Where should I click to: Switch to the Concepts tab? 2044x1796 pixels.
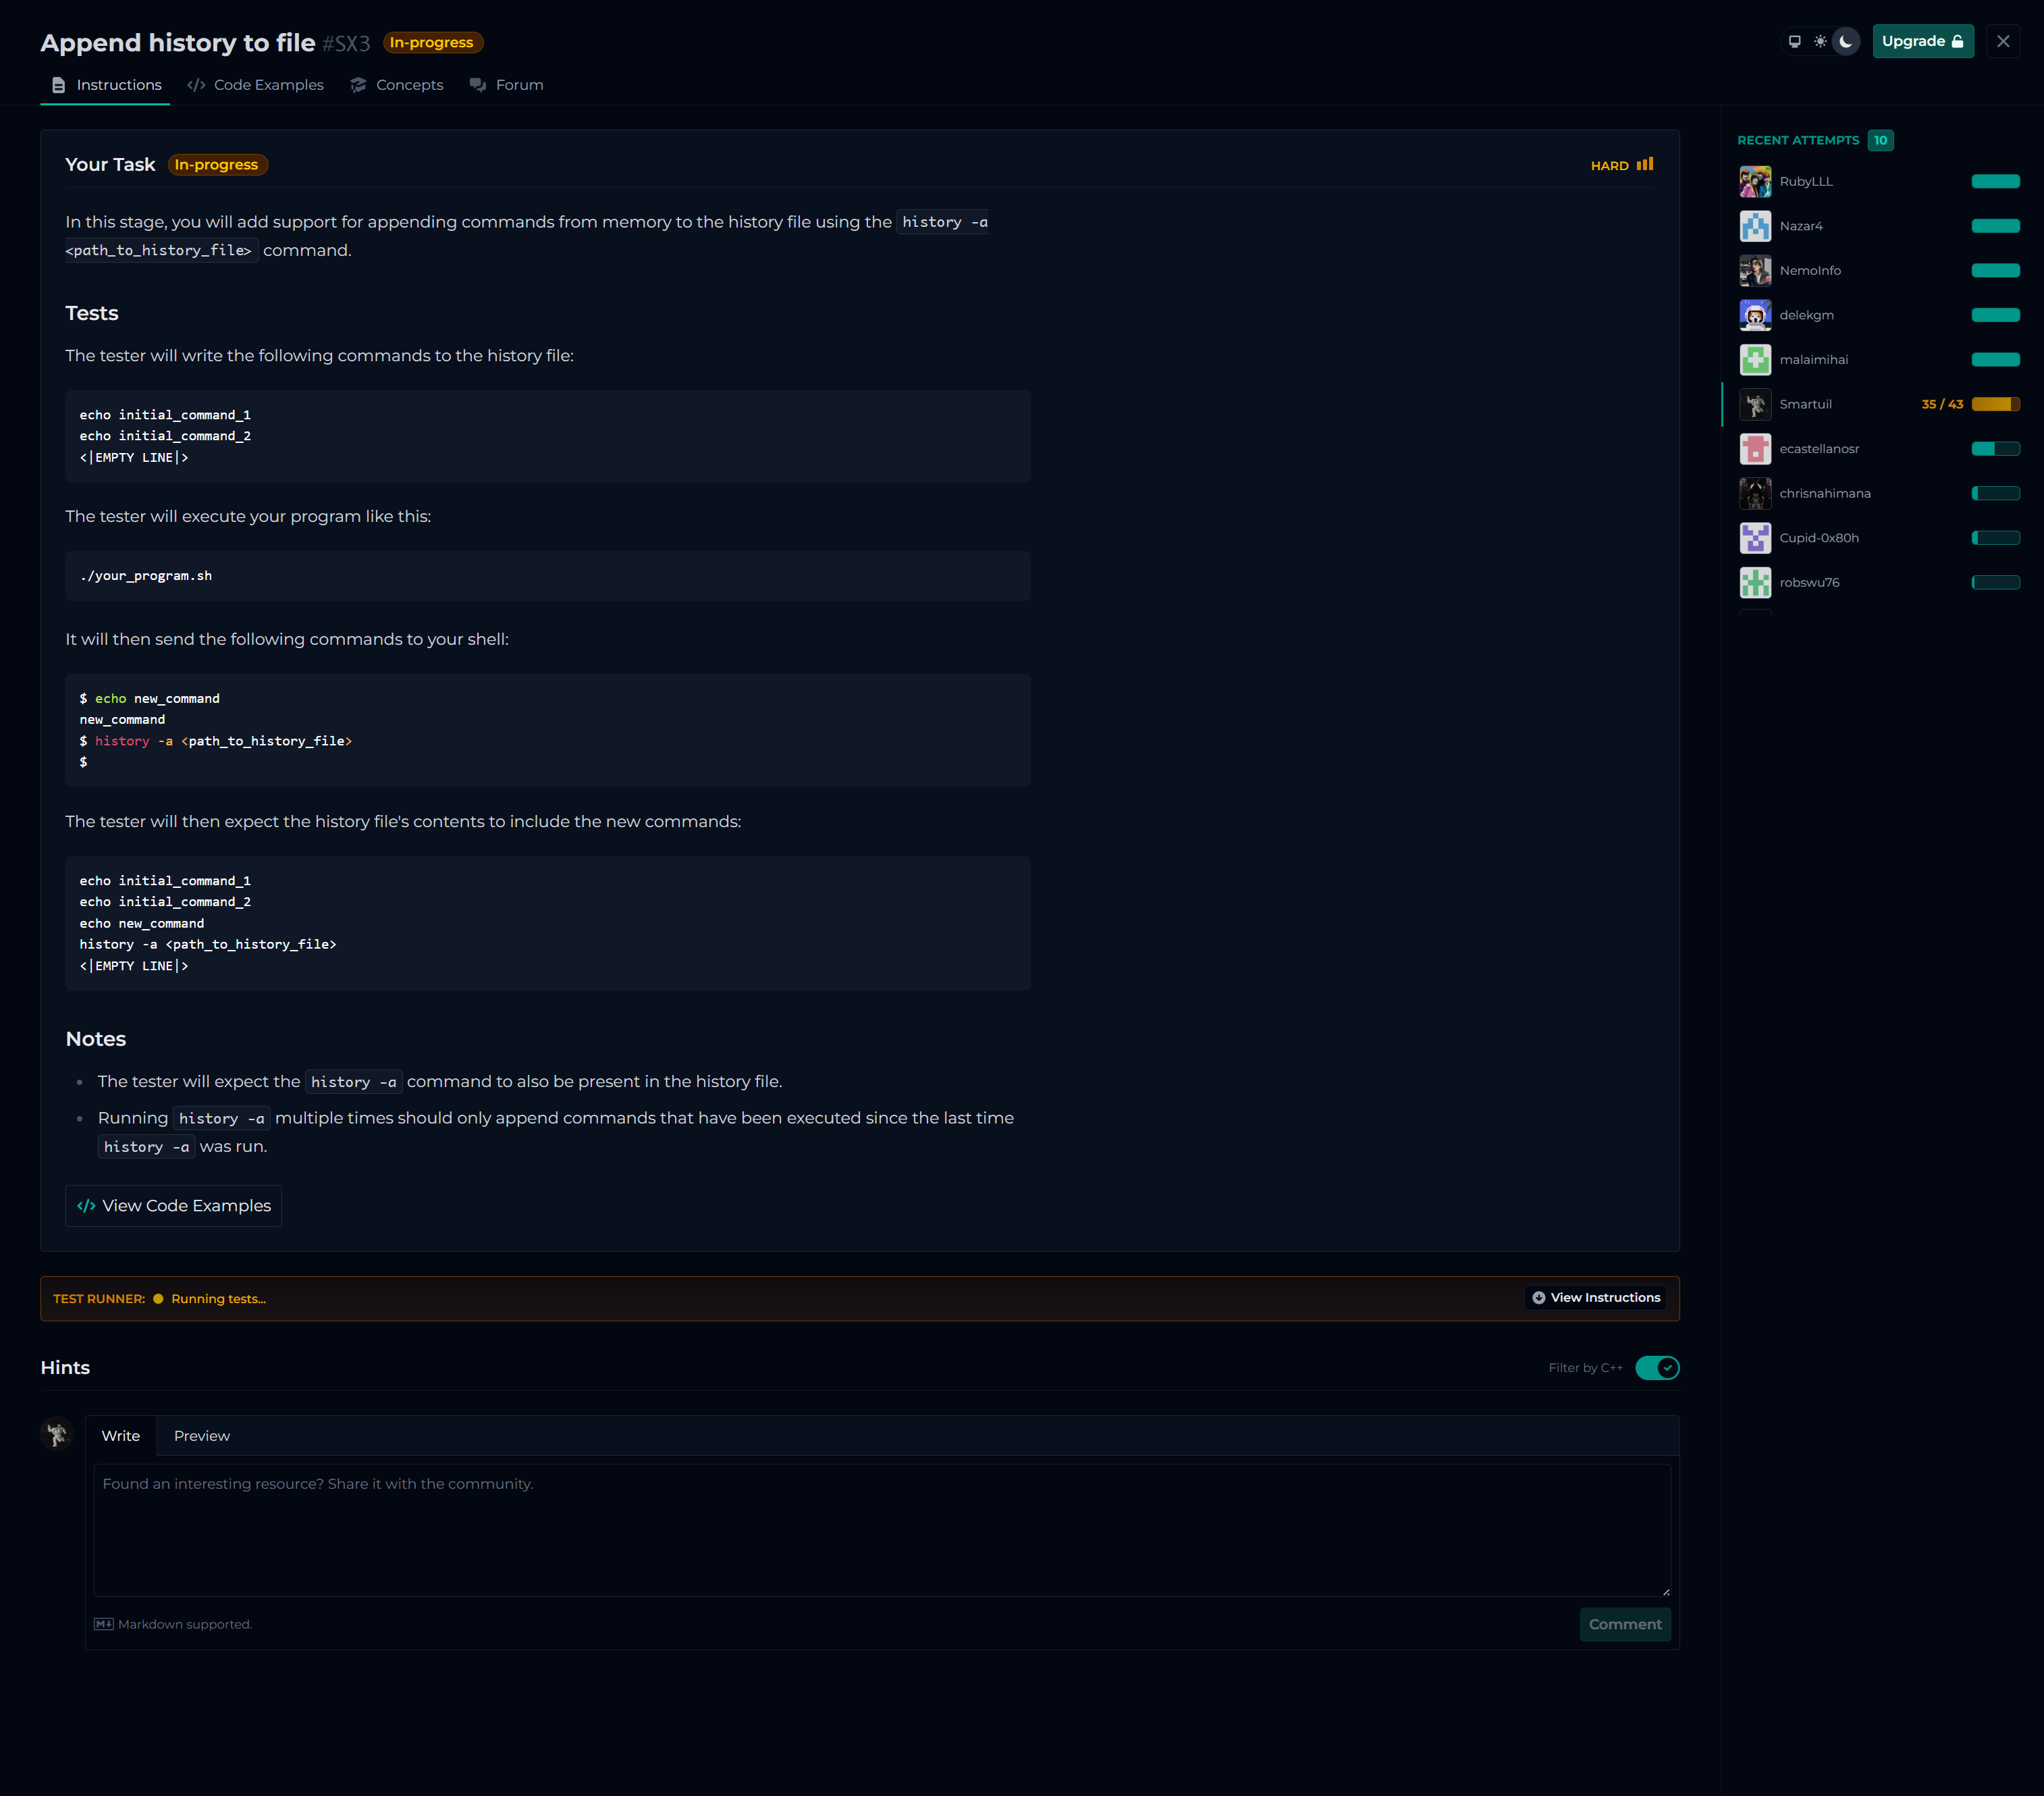click(397, 85)
